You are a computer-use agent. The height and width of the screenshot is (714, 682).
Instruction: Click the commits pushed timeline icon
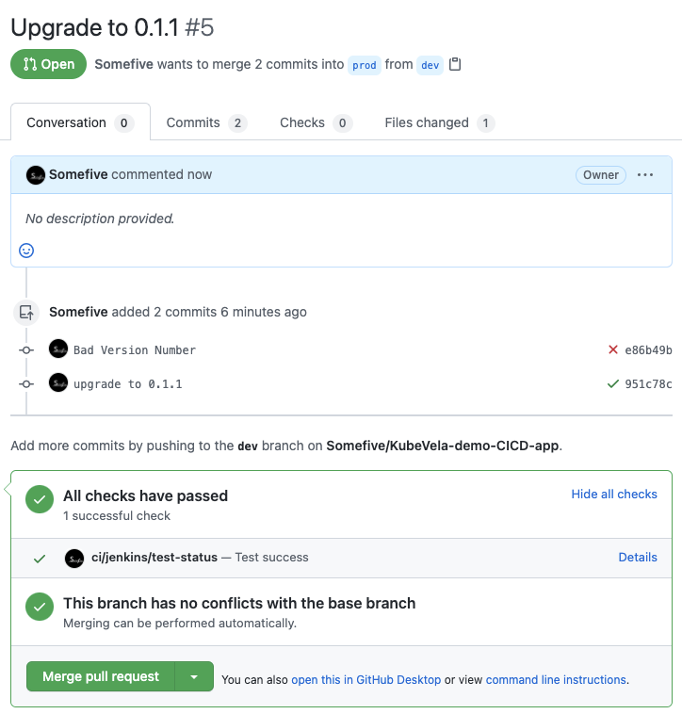[26, 313]
